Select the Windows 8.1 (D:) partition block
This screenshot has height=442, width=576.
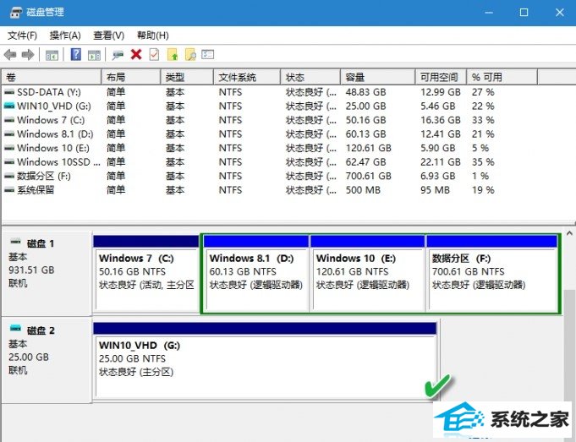coord(256,274)
